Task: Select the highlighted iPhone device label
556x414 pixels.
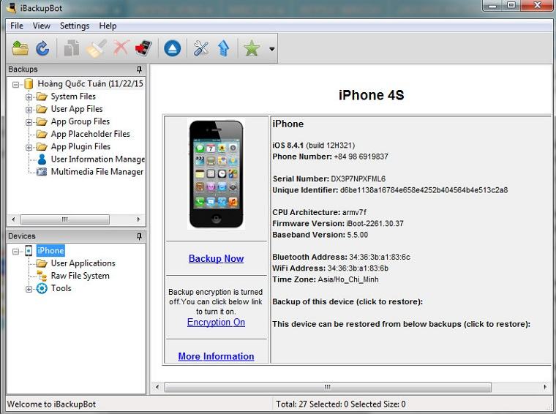Action: coord(50,251)
